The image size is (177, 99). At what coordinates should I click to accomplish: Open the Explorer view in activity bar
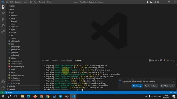pos(3,7)
